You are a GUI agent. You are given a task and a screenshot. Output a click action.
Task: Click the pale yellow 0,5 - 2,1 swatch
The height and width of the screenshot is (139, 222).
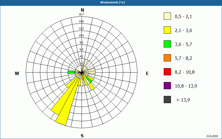(167, 16)
